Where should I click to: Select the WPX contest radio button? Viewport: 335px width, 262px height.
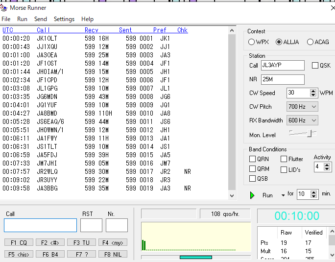tap(251, 42)
